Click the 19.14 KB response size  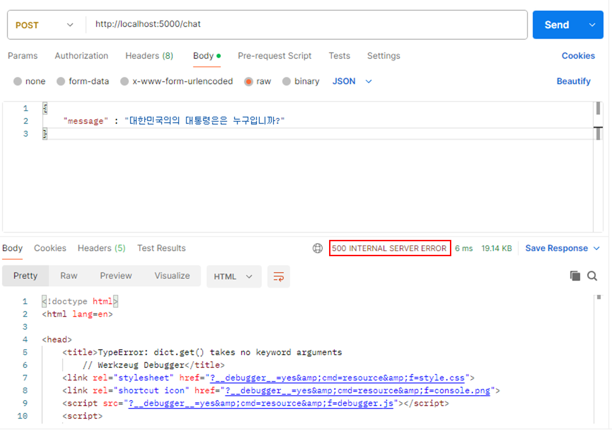point(497,248)
